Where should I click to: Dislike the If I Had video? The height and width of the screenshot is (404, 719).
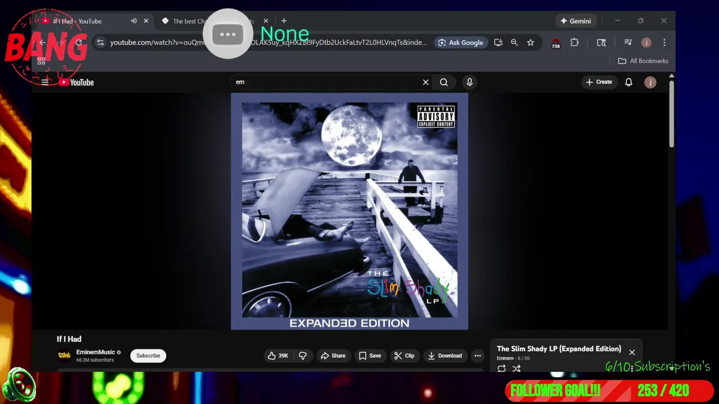[303, 356]
